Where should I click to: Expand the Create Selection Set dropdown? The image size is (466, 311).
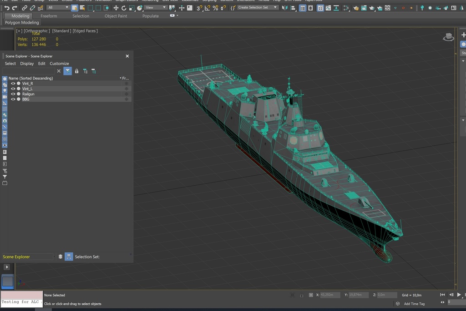tap(258, 8)
